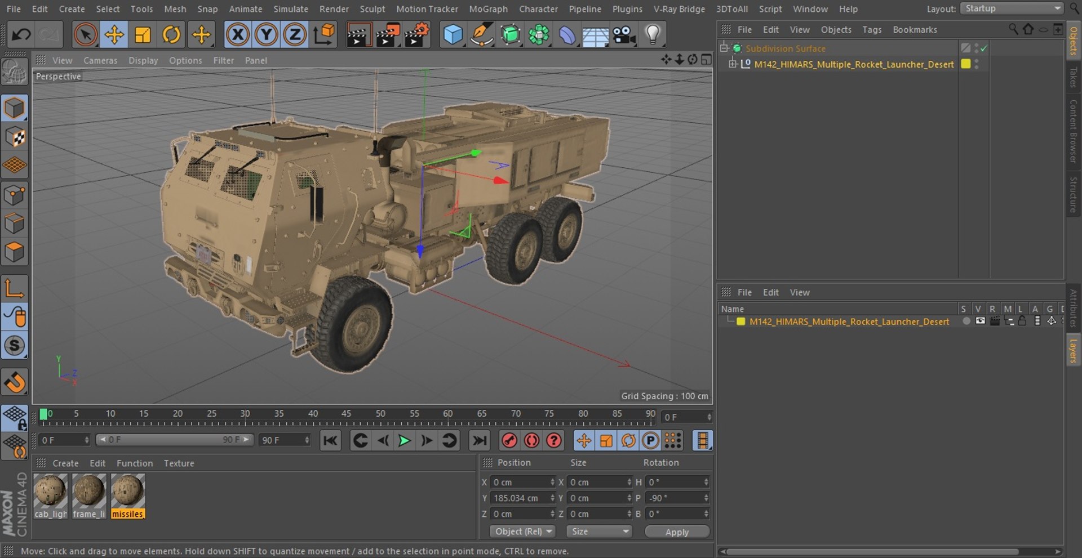Viewport: 1082px width, 558px height.
Task: Toggle Subdivision Surface enabled checkmark
Action: coord(984,48)
